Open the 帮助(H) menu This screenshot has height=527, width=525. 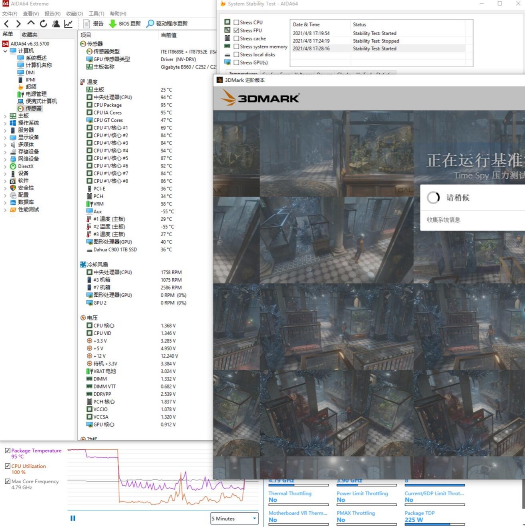118,14
